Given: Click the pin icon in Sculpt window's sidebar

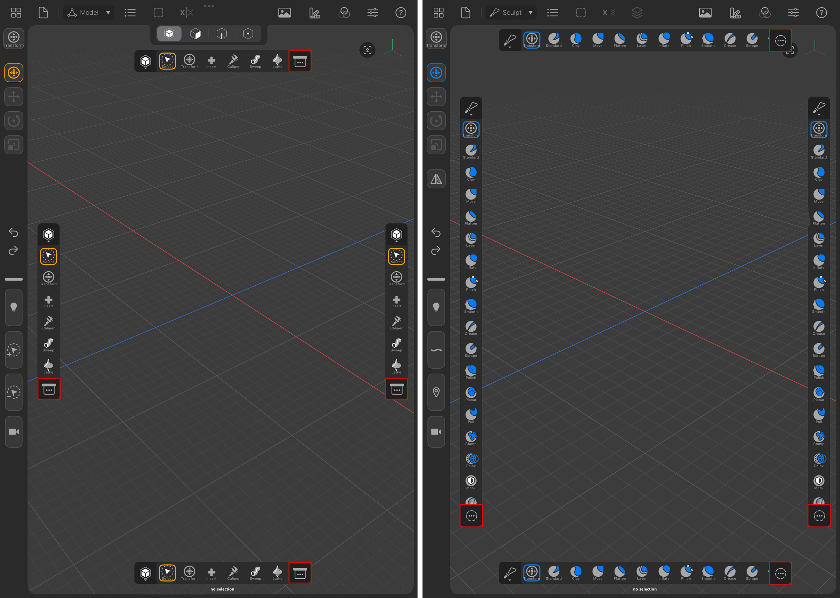Looking at the screenshot, I should pyautogui.click(x=436, y=392).
